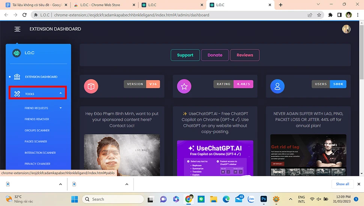The height and width of the screenshot is (206, 364).
Task: Open Microsoft Edge from taskbar
Action: [x=226, y=199]
